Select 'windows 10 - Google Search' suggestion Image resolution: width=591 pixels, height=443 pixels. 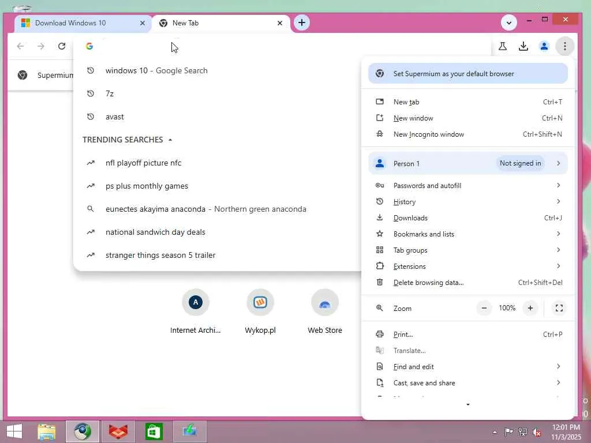click(x=217, y=70)
